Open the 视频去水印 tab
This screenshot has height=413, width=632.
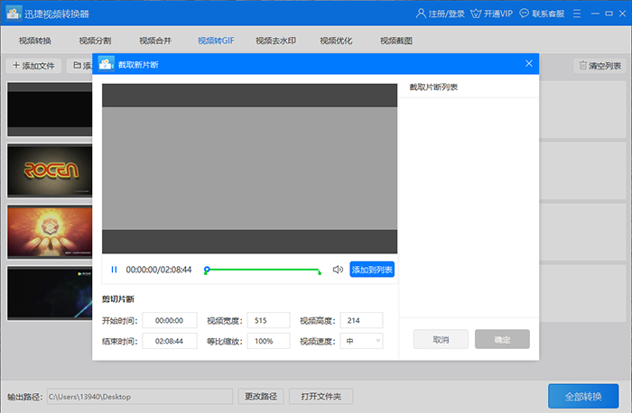pyautogui.click(x=275, y=41)
